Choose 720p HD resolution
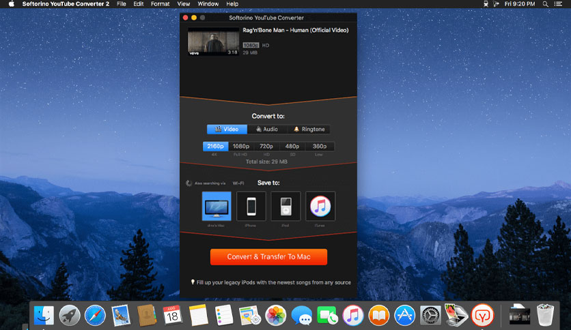 [266, 146]
